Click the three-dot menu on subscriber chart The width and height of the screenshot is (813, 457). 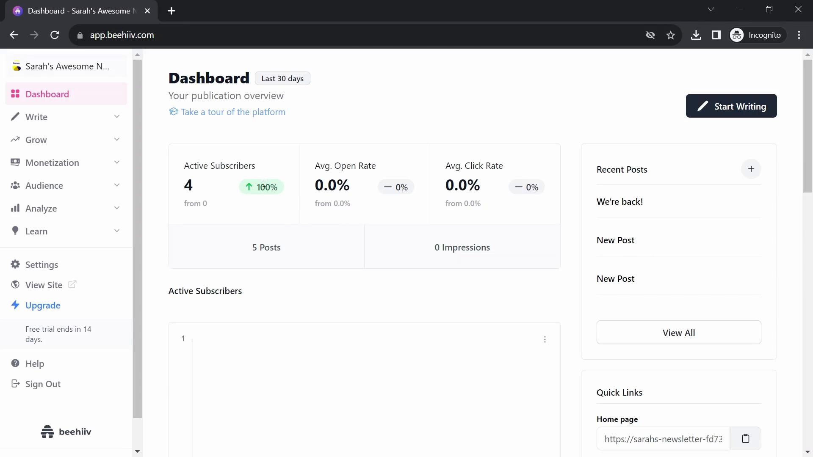point(545,339)
